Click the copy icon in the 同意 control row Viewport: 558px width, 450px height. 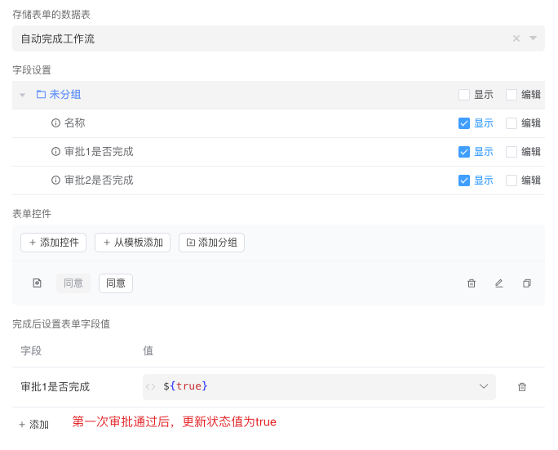(x=527, y=283)
